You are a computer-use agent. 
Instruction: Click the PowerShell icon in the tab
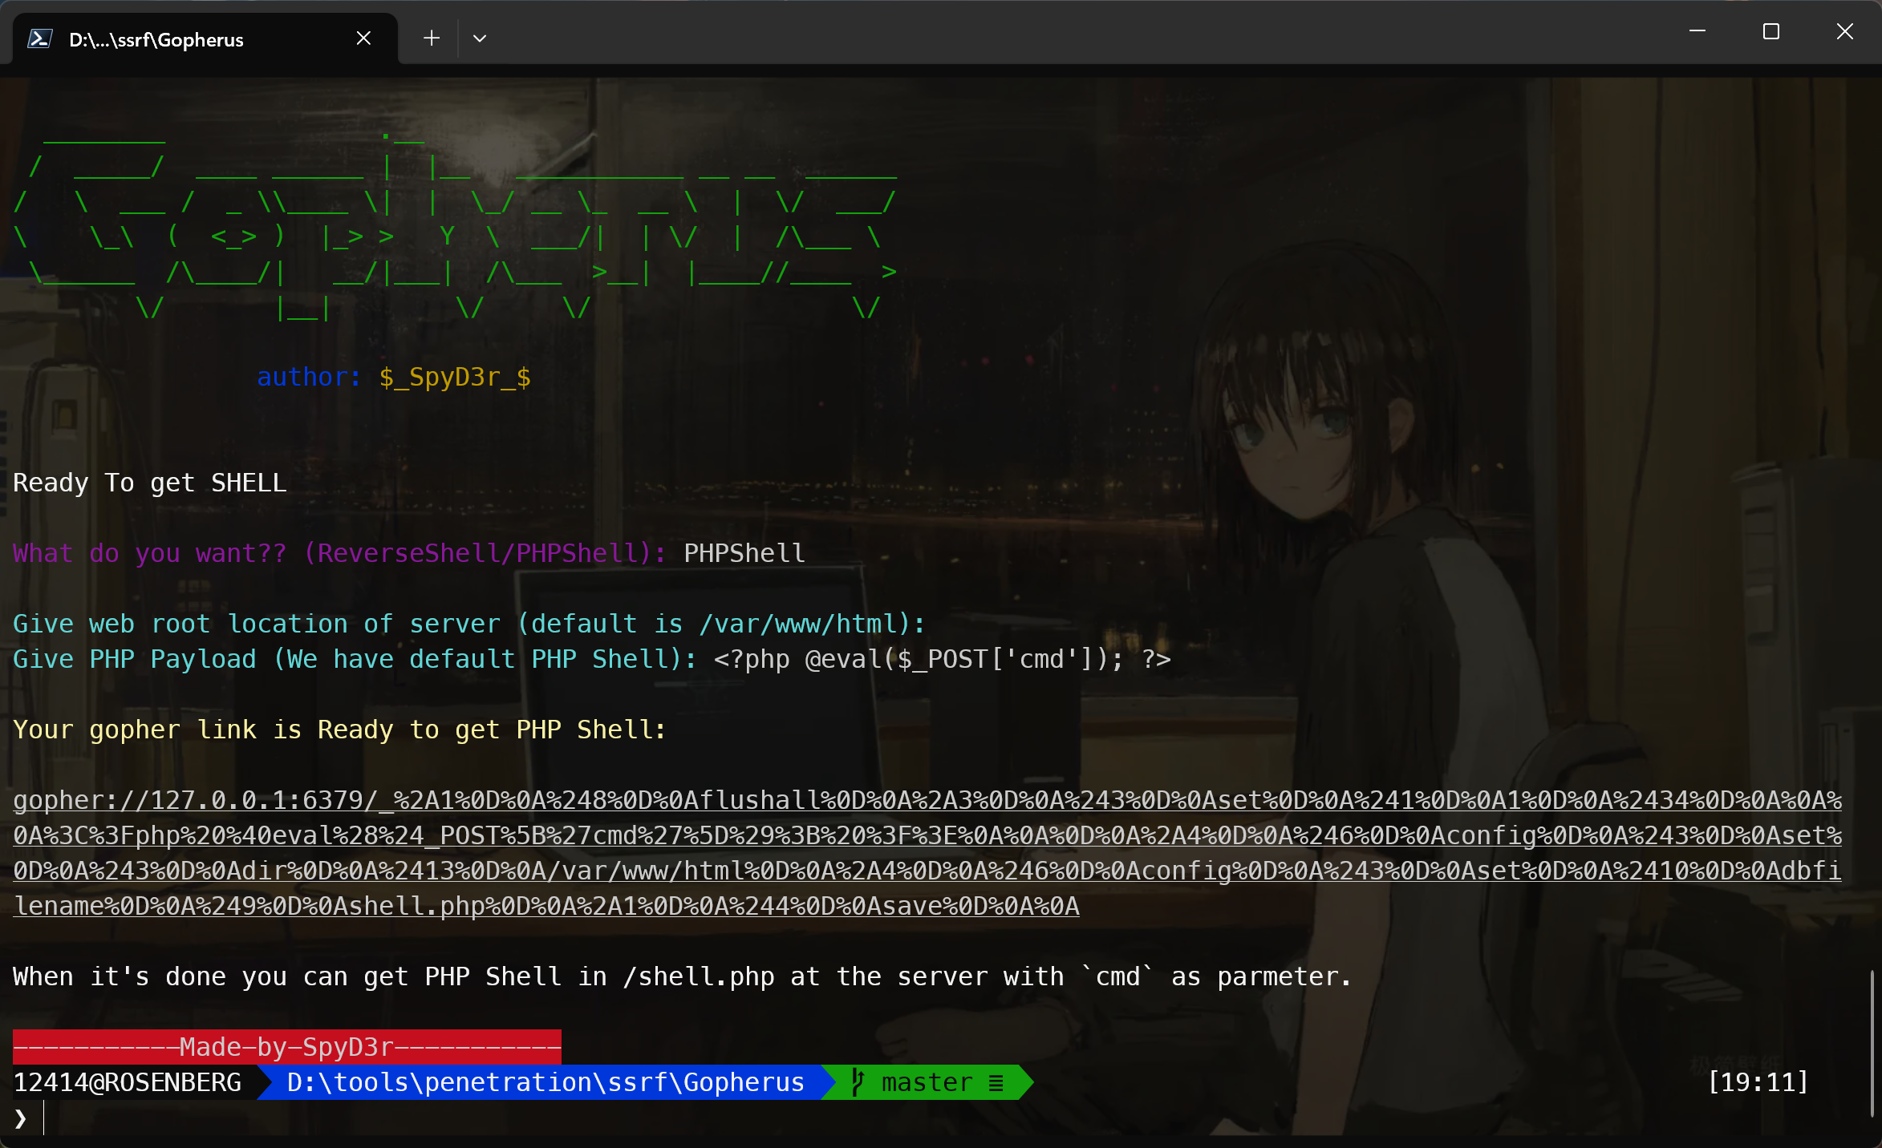click(x=40, y=38)
